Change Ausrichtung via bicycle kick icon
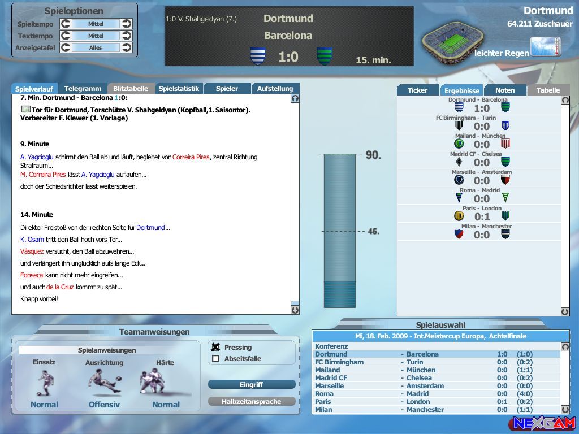Screen dimensions: 579x434 coord(105,381)
